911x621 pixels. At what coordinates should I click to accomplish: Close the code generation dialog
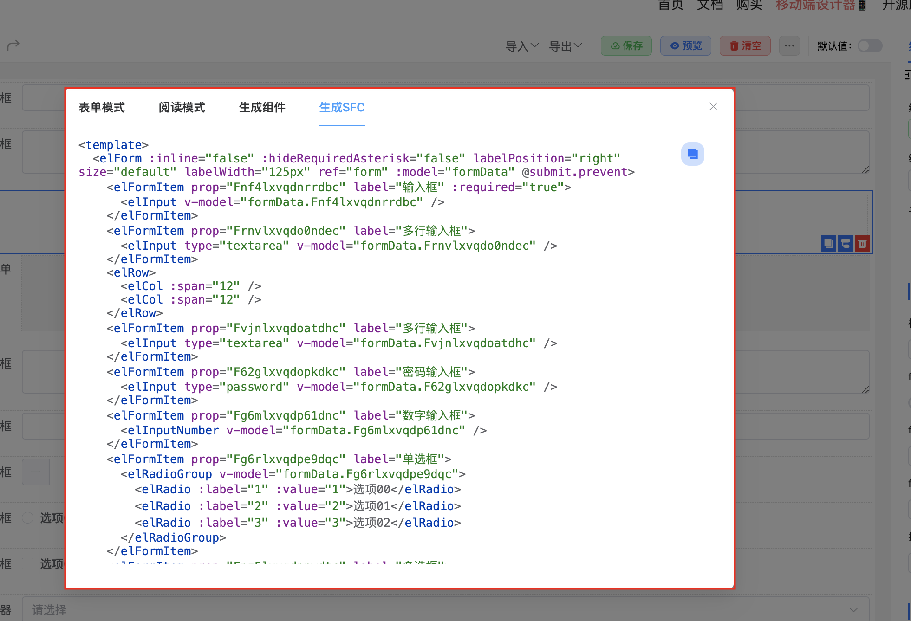713,107
